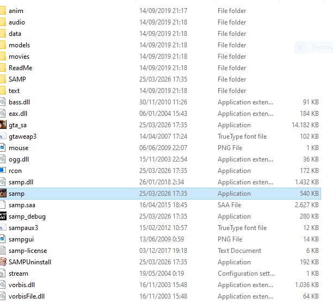This screenshot has width=333, height=304.
Task: Click the 1.036 KB size value
Action: (307, 284)
